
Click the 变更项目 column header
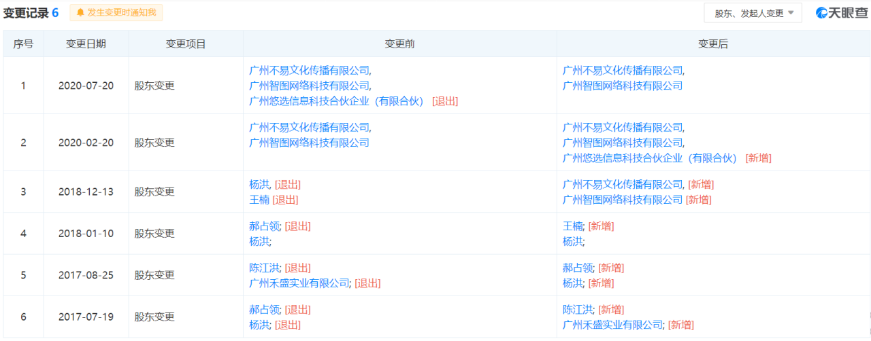click(186, 44)
